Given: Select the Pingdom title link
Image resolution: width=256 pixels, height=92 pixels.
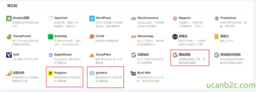Looking at the screenshot, I should click(60, 73).
